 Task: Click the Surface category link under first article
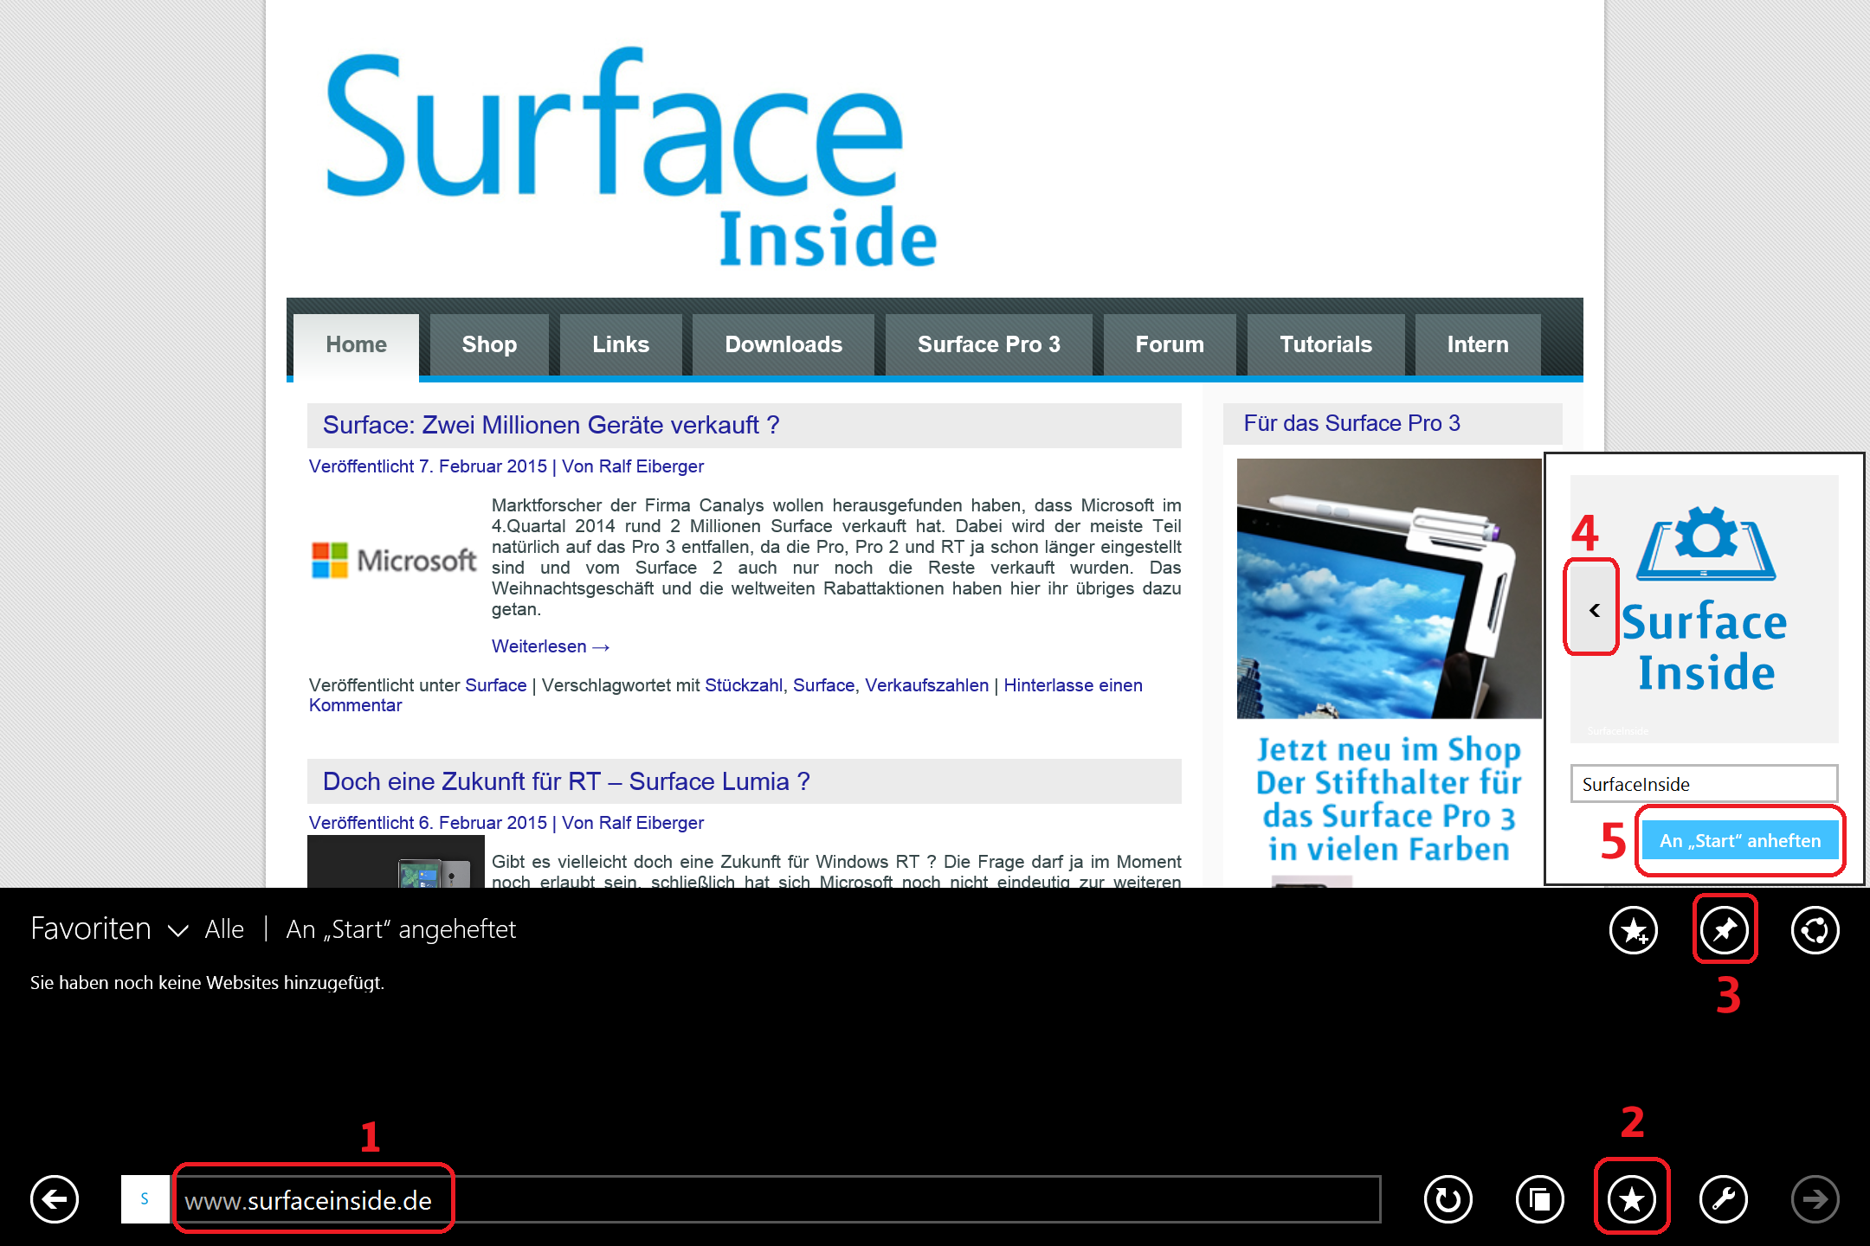click(x=495, y=685)
